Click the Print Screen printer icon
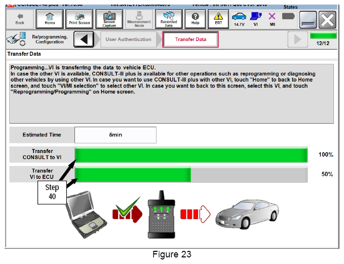Image resolution: width=344 pixels, height=264 pixels. [80, 19]
